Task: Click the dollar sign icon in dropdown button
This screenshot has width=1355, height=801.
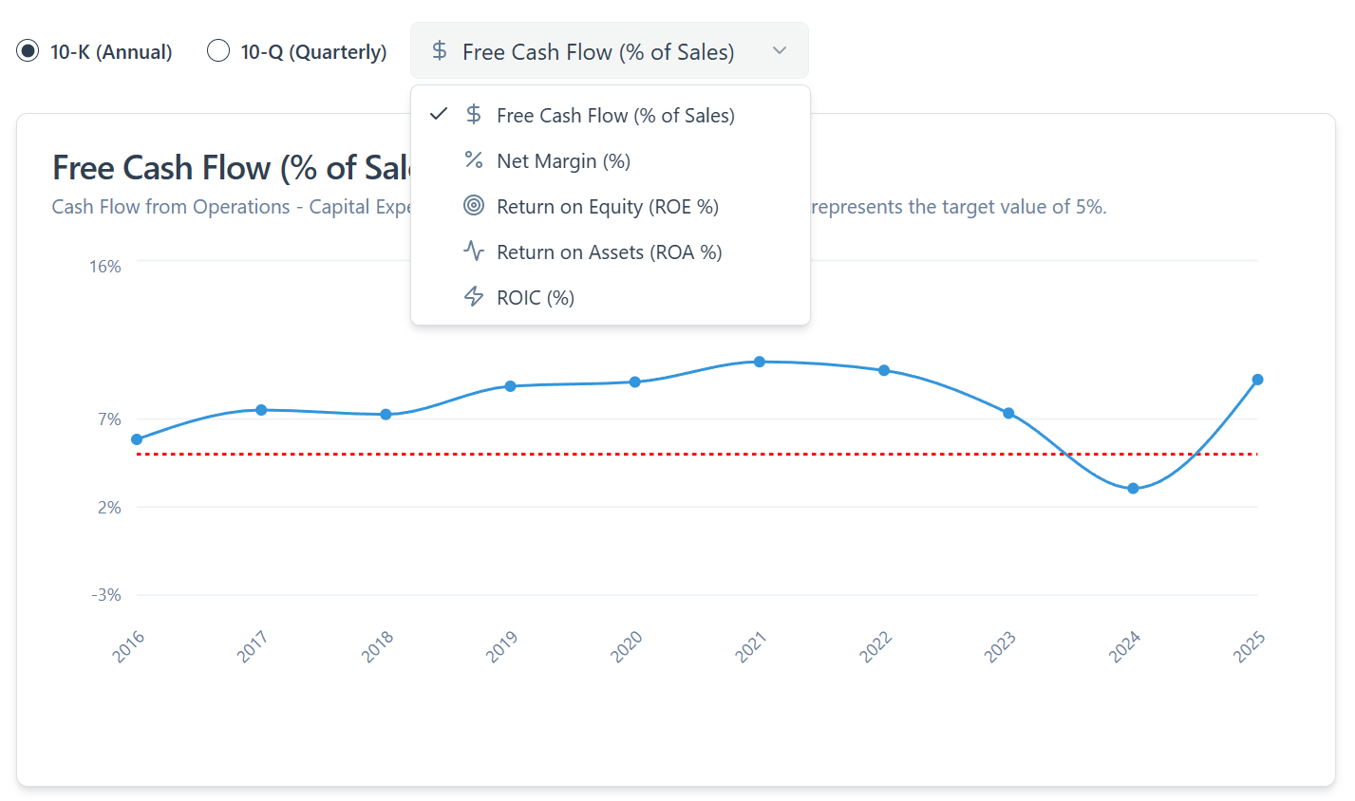Action: coord(440,51)
